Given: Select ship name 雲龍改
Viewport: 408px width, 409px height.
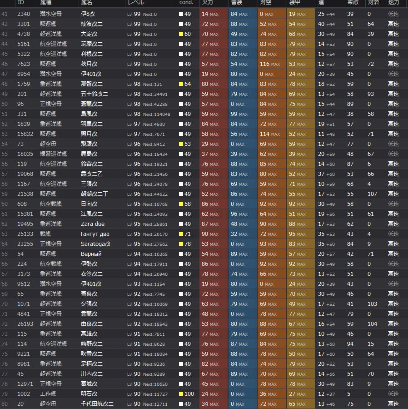Looking at the screenshot, I should 89,314.
